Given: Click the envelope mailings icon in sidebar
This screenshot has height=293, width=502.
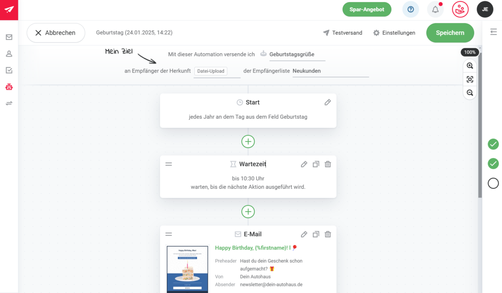Looking at the screenshot, I should tap(9, 37).
